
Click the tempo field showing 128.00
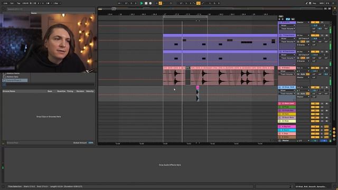25,3
